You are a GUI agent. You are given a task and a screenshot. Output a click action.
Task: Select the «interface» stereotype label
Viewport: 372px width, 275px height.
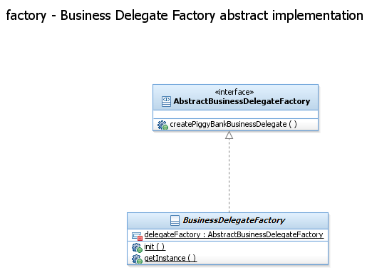pos(234,92)
